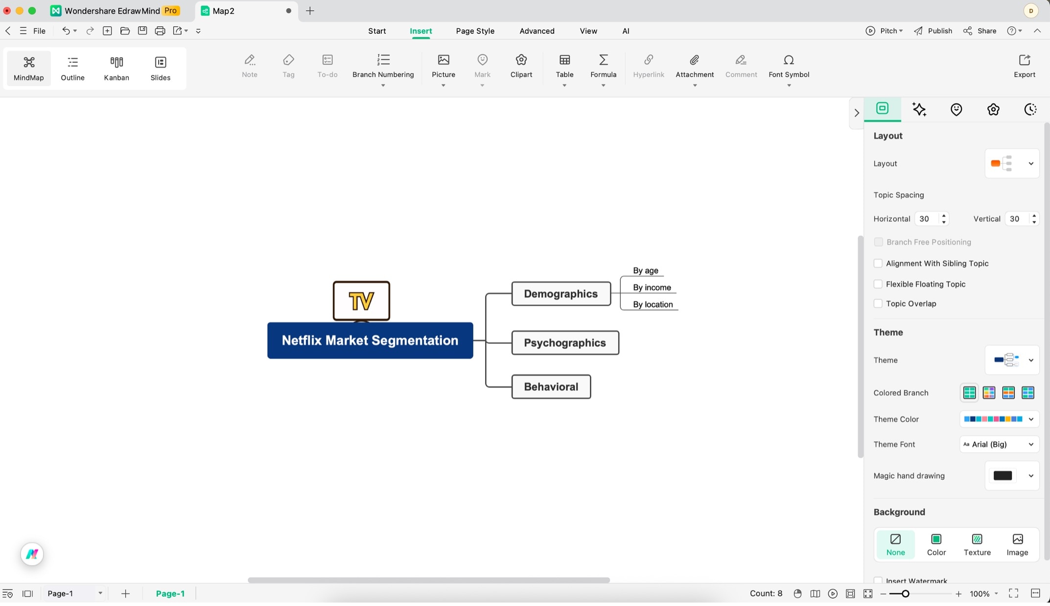Switch to the Page Style tab
Screen dimensions: 1050x606
[475, 30]
